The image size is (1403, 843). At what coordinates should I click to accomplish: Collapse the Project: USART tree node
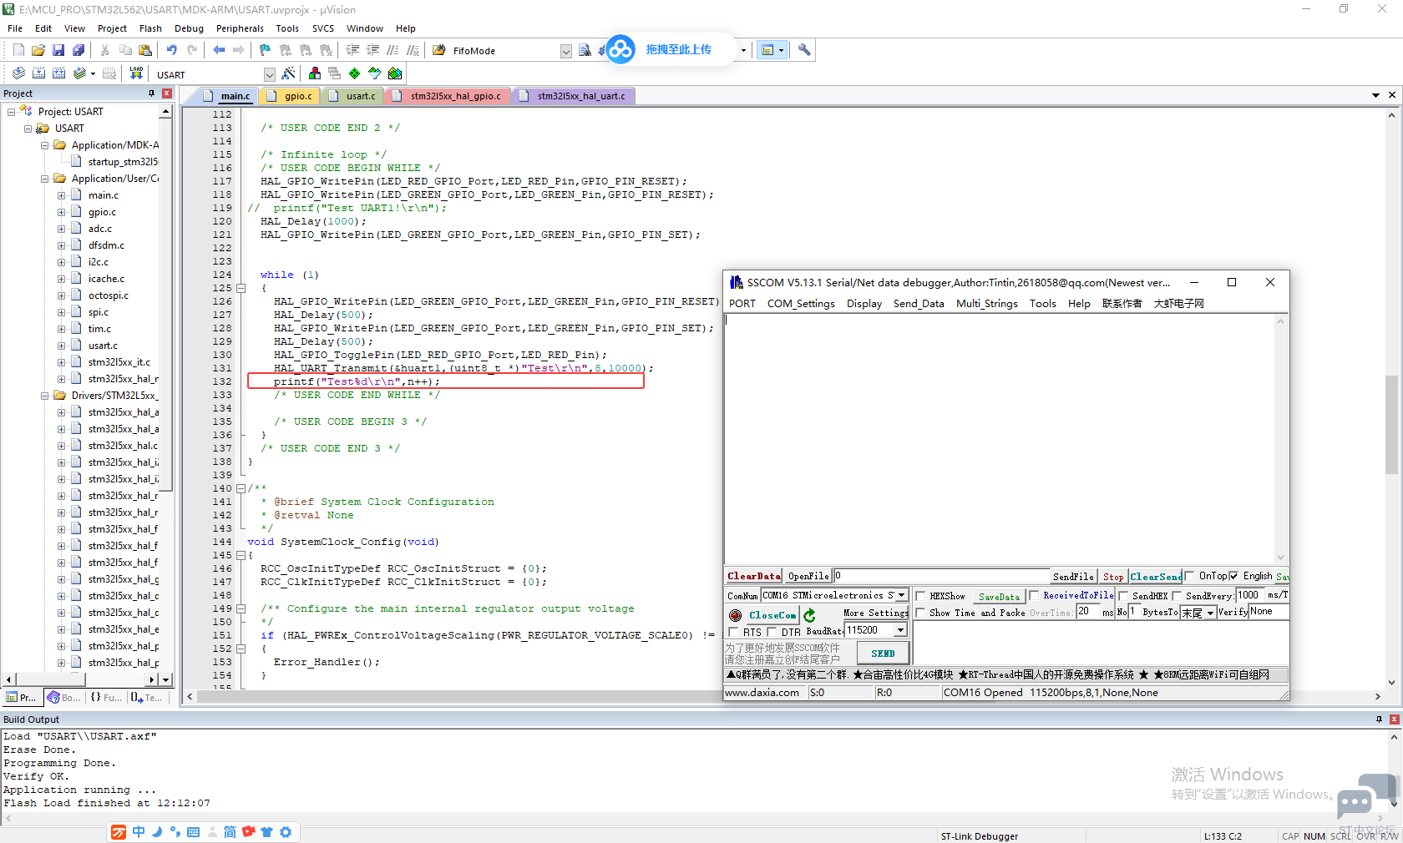(x=11, y=112)
